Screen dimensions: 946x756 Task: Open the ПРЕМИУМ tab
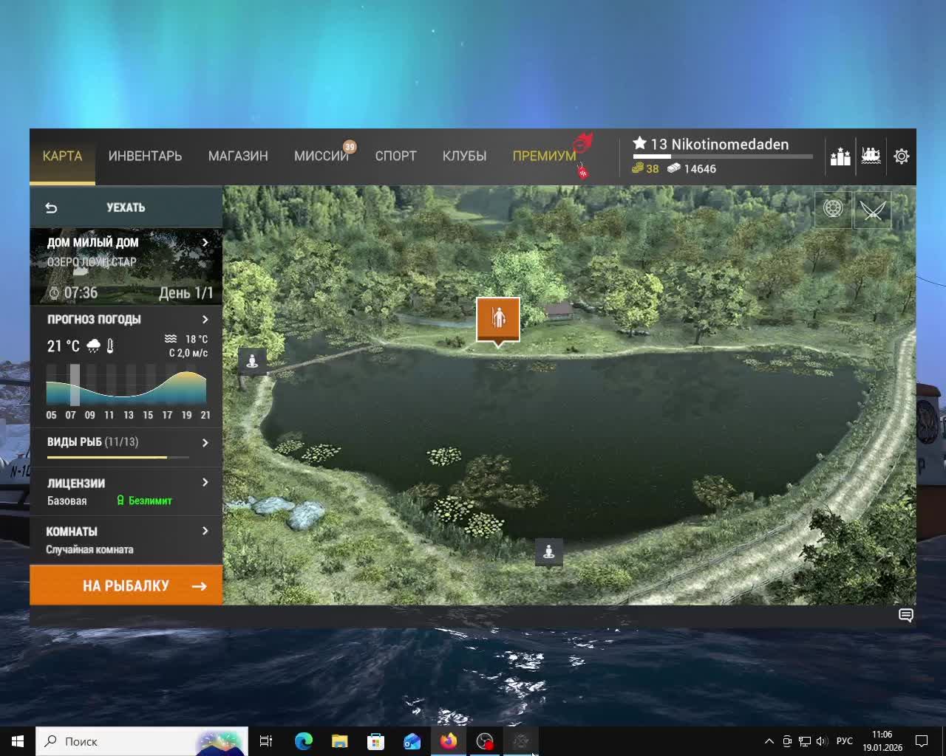[x=544, y=157]
